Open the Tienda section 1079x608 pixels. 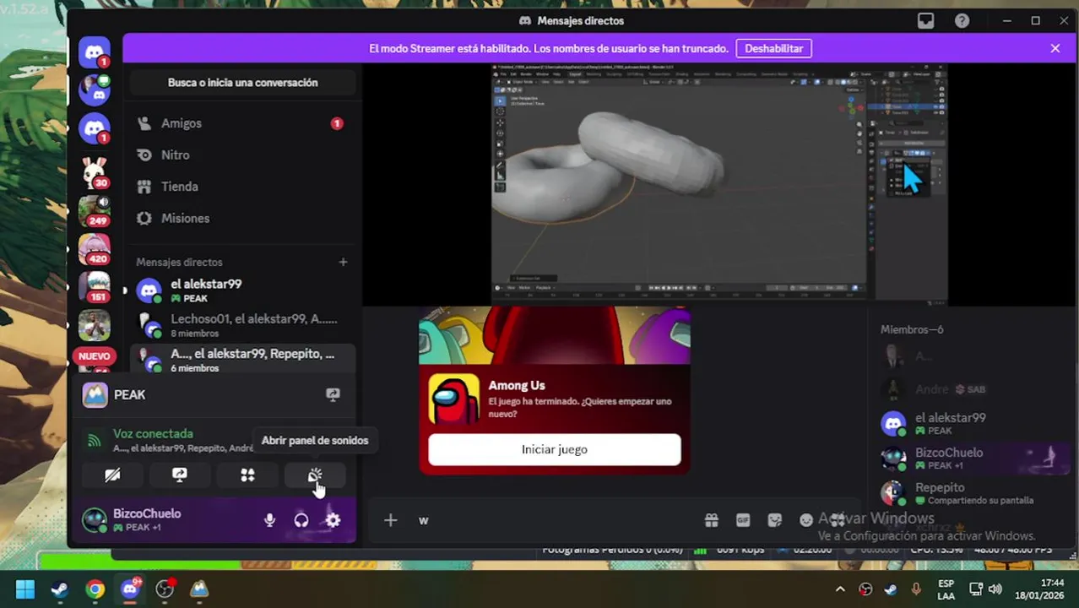coord(243,187)
